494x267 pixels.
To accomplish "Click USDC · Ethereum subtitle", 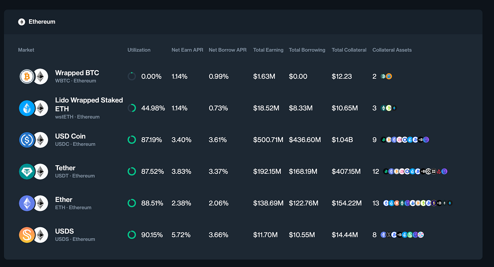I will point(75,144).
